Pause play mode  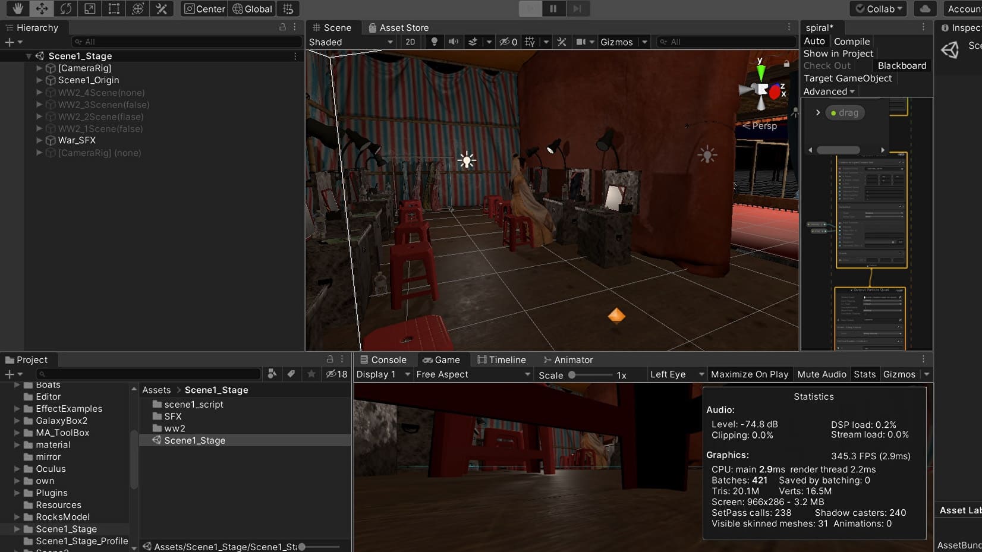point(553,8)
